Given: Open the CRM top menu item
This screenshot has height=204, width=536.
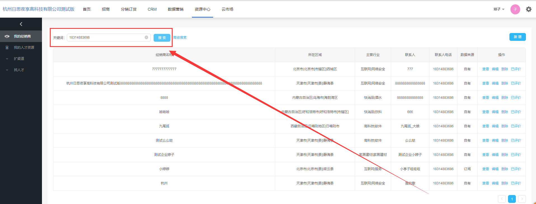Looking at the screenshot, I should coord(152,9).
